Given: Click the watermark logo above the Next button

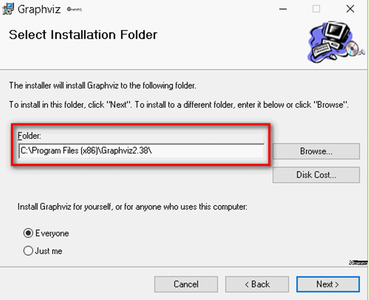Looking at the screenshot, I should click(x=358, y=263).
